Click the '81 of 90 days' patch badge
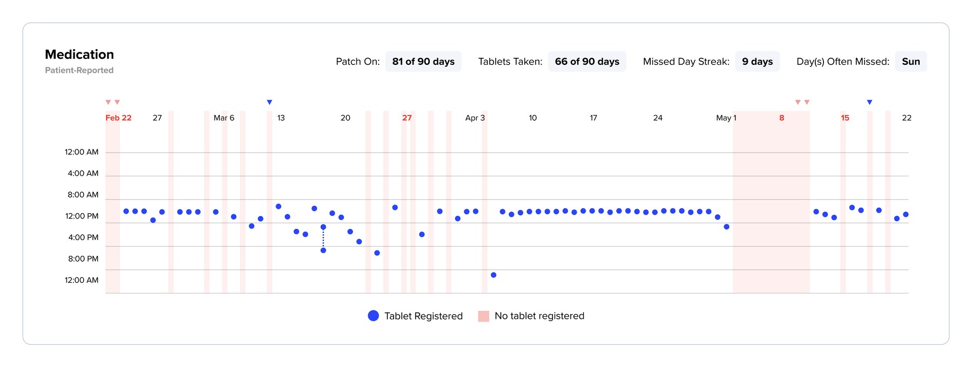Image resolution: width=972 pixels, height=368 pixels. (423, 62)
